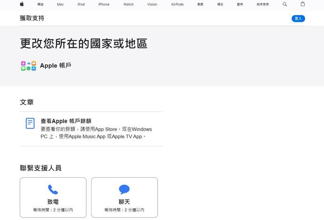Click the blue 登入 button
The width and height of the screenshot is (324, 220).
298,19
